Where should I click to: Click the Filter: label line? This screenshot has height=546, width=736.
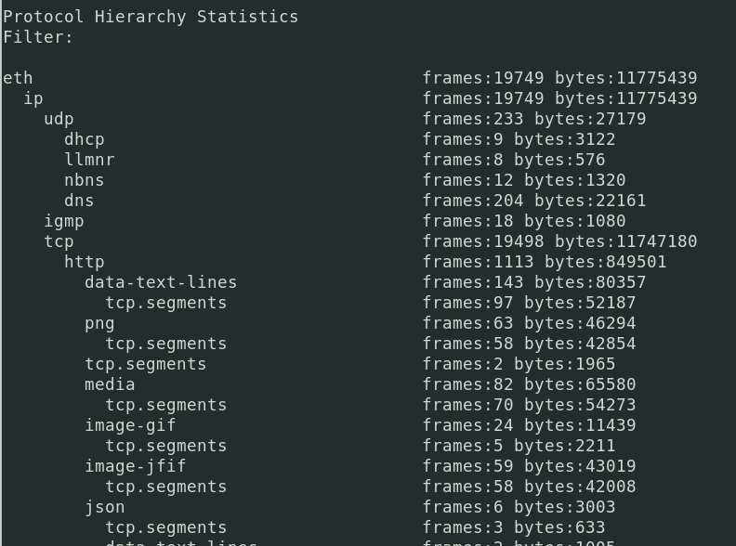(38, 37)
